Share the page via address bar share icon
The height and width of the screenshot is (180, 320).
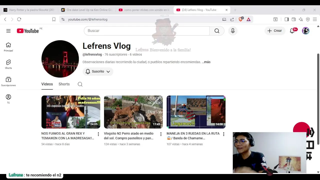pos(232,19)
